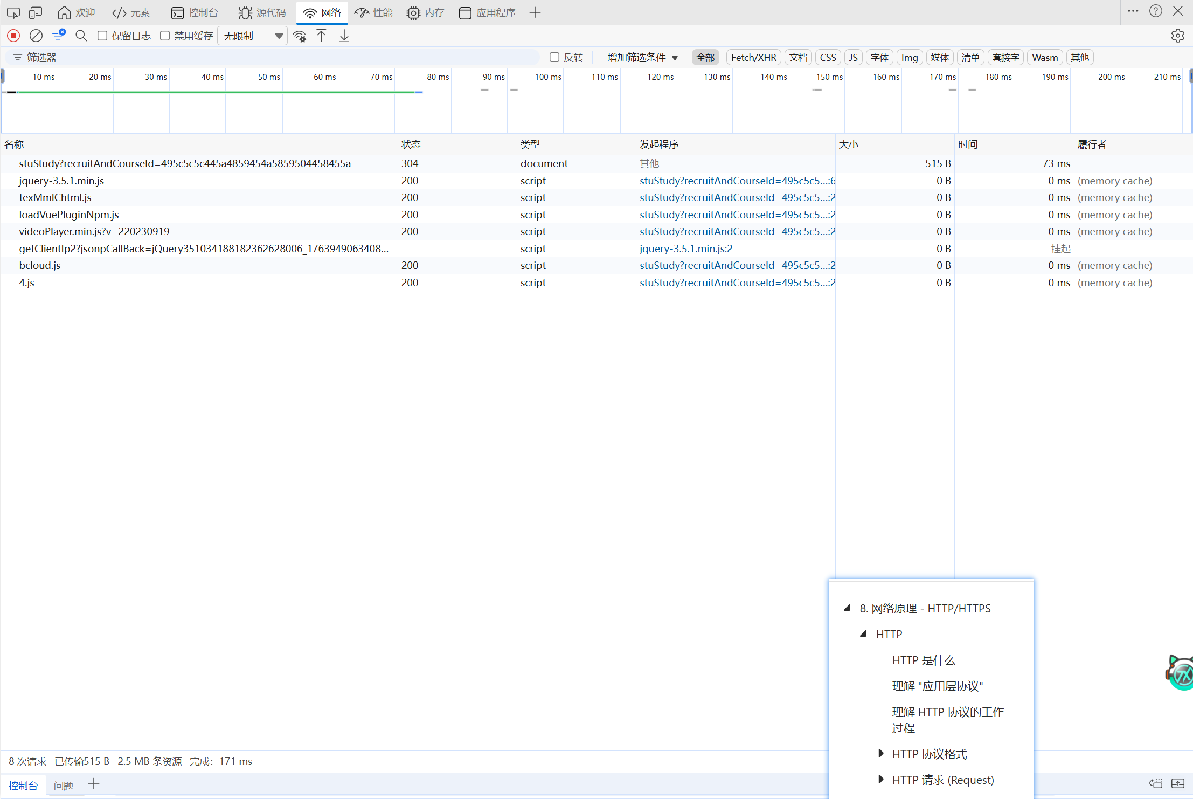Enable the 保留日志 checkbox
Image resolution: width=1193 pixels, height=799 pixels.
pos(102,36)
